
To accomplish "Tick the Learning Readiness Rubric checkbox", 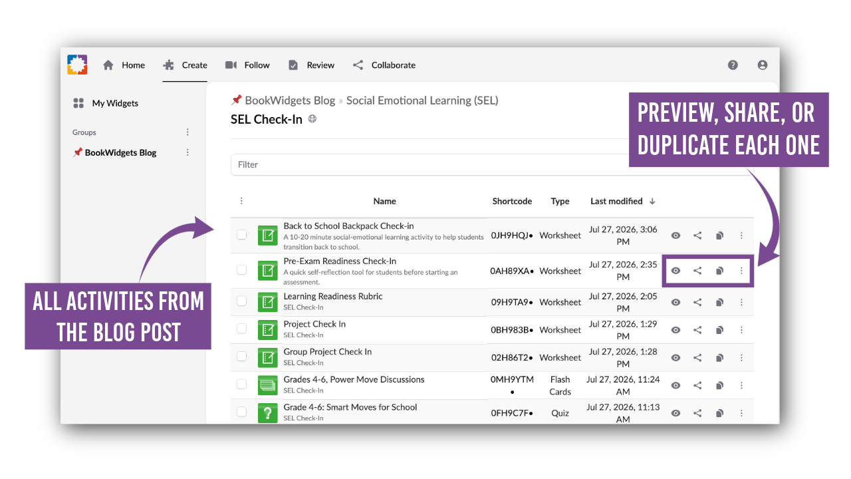I will click(241, 301).
